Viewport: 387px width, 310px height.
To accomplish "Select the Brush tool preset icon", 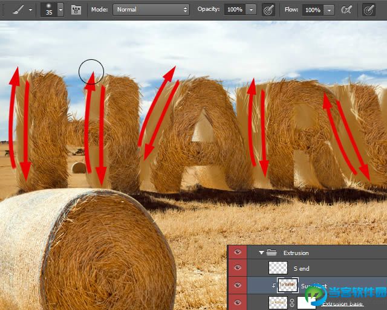I will click(19, 10).
